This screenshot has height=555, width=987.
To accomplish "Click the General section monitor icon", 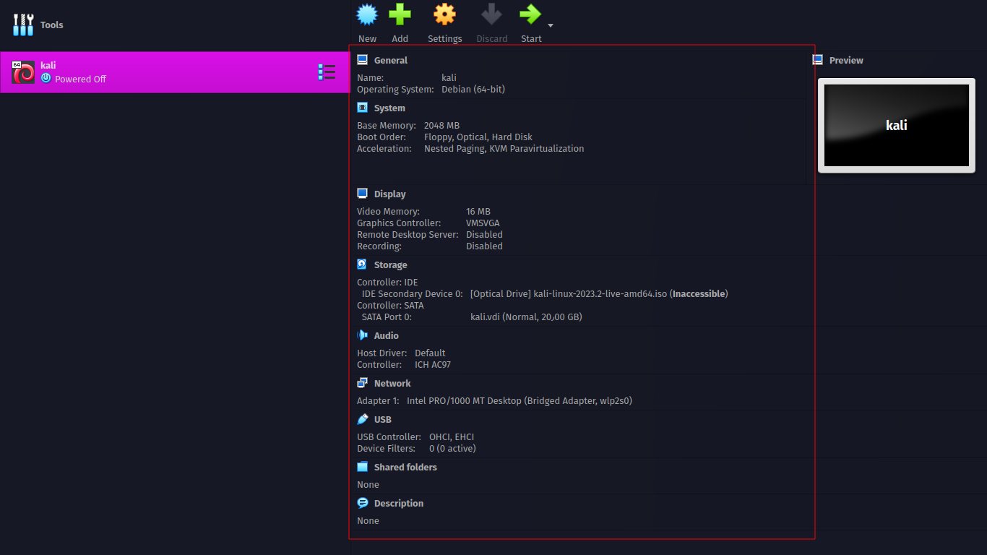I will point(363,60).
